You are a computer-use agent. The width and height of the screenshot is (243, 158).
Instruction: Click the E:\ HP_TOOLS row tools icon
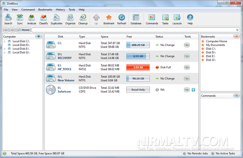coord(187,67)
